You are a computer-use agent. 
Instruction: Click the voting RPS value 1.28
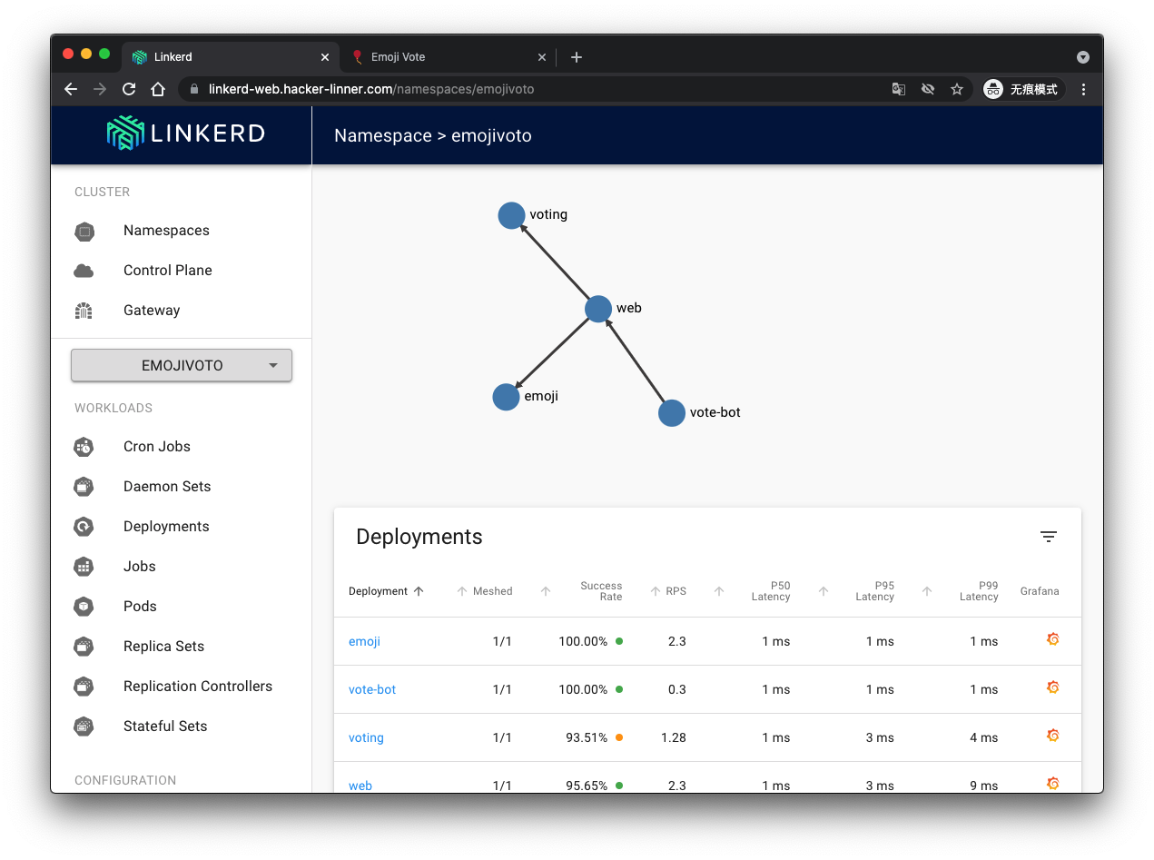coord(674,737)
